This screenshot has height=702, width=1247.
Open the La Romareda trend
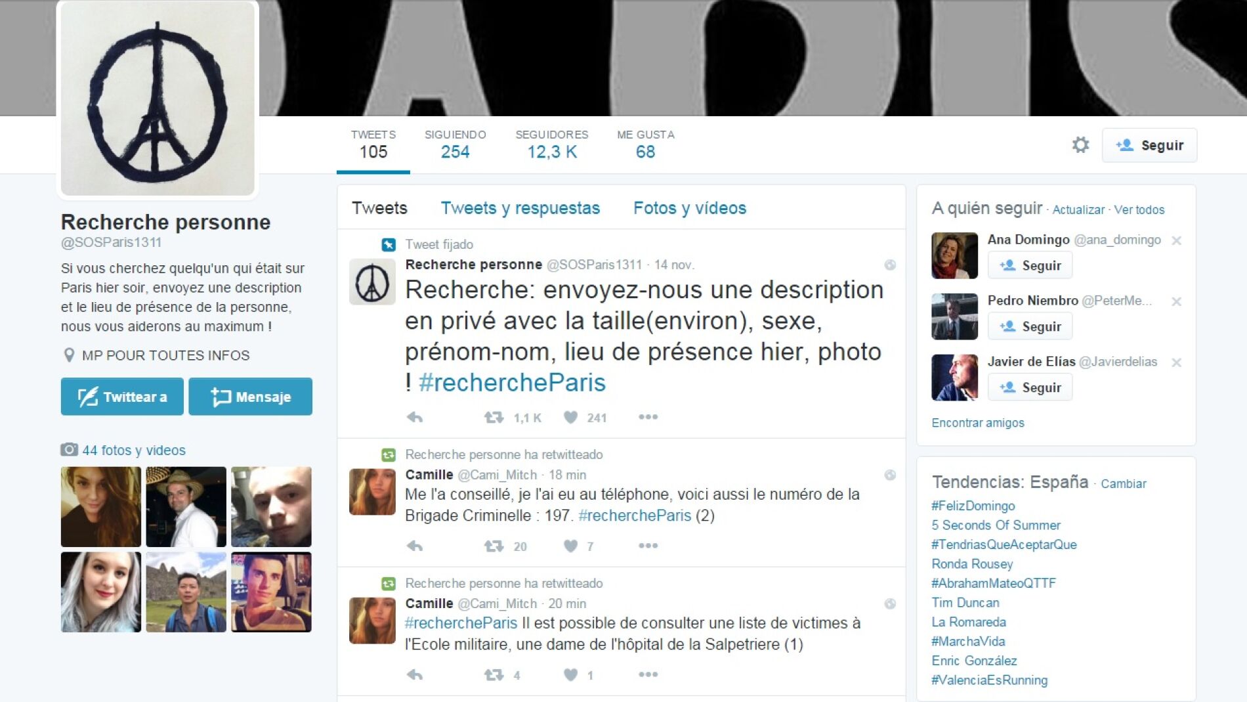pos(969,622)
